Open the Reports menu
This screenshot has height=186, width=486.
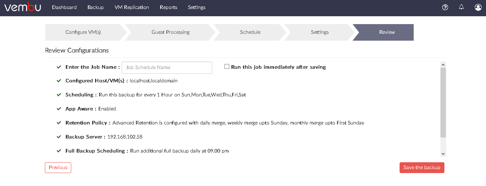[169, 7]
